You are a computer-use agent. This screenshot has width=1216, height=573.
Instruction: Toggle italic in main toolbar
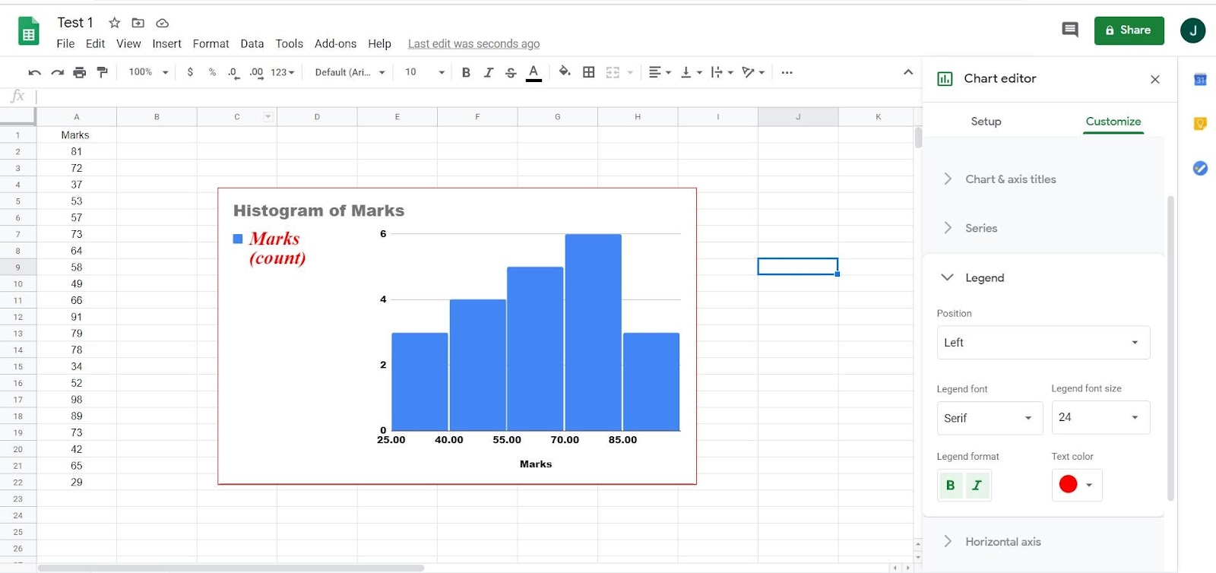point(488,72)
